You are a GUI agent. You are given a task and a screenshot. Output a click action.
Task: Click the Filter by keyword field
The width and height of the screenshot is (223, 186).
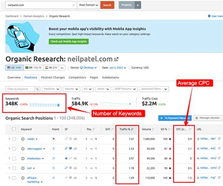pos(20,89)
